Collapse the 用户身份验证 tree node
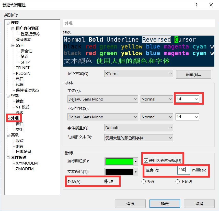 coord(13,29)
